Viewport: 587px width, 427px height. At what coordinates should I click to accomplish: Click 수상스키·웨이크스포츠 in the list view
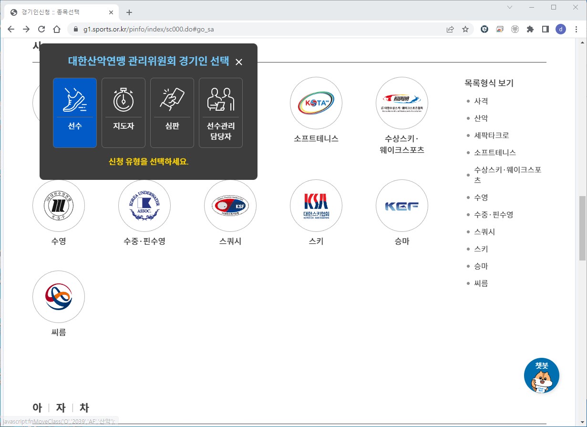tap(507, 175)
